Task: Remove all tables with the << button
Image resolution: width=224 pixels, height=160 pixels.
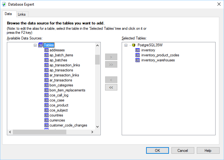Action: click(111, 87)
